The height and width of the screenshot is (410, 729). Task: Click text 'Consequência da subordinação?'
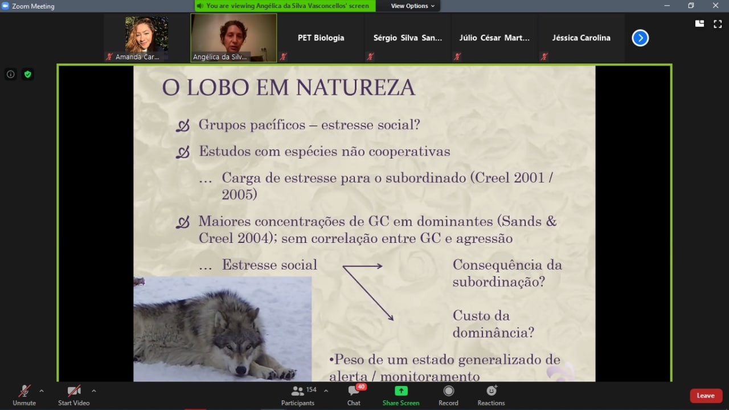point(507,273)
